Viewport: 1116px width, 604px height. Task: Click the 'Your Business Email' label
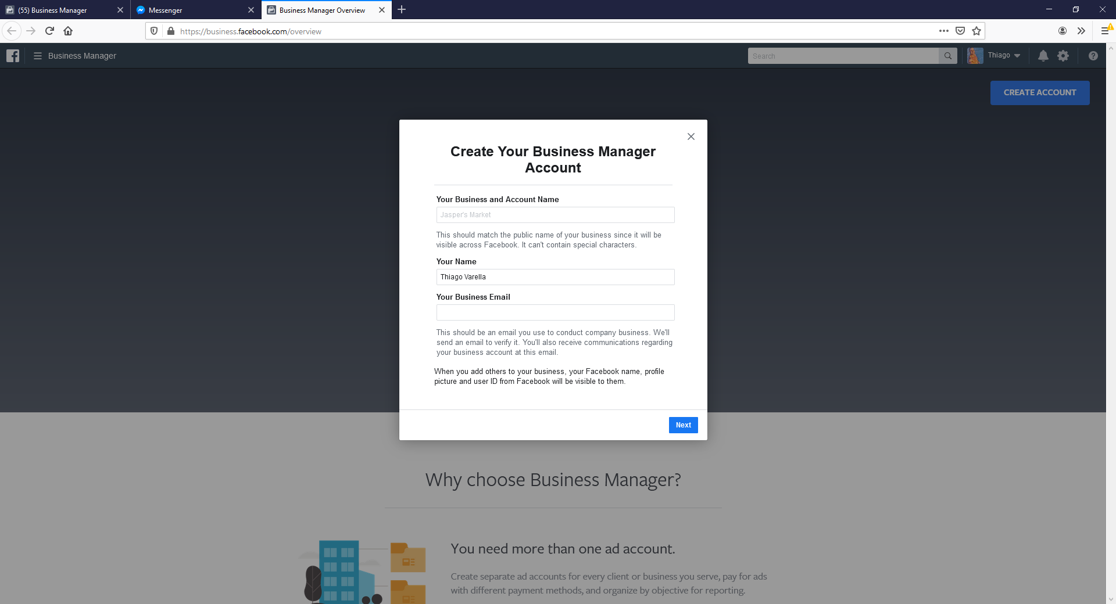pyautogui.click(x=473, y=297)
